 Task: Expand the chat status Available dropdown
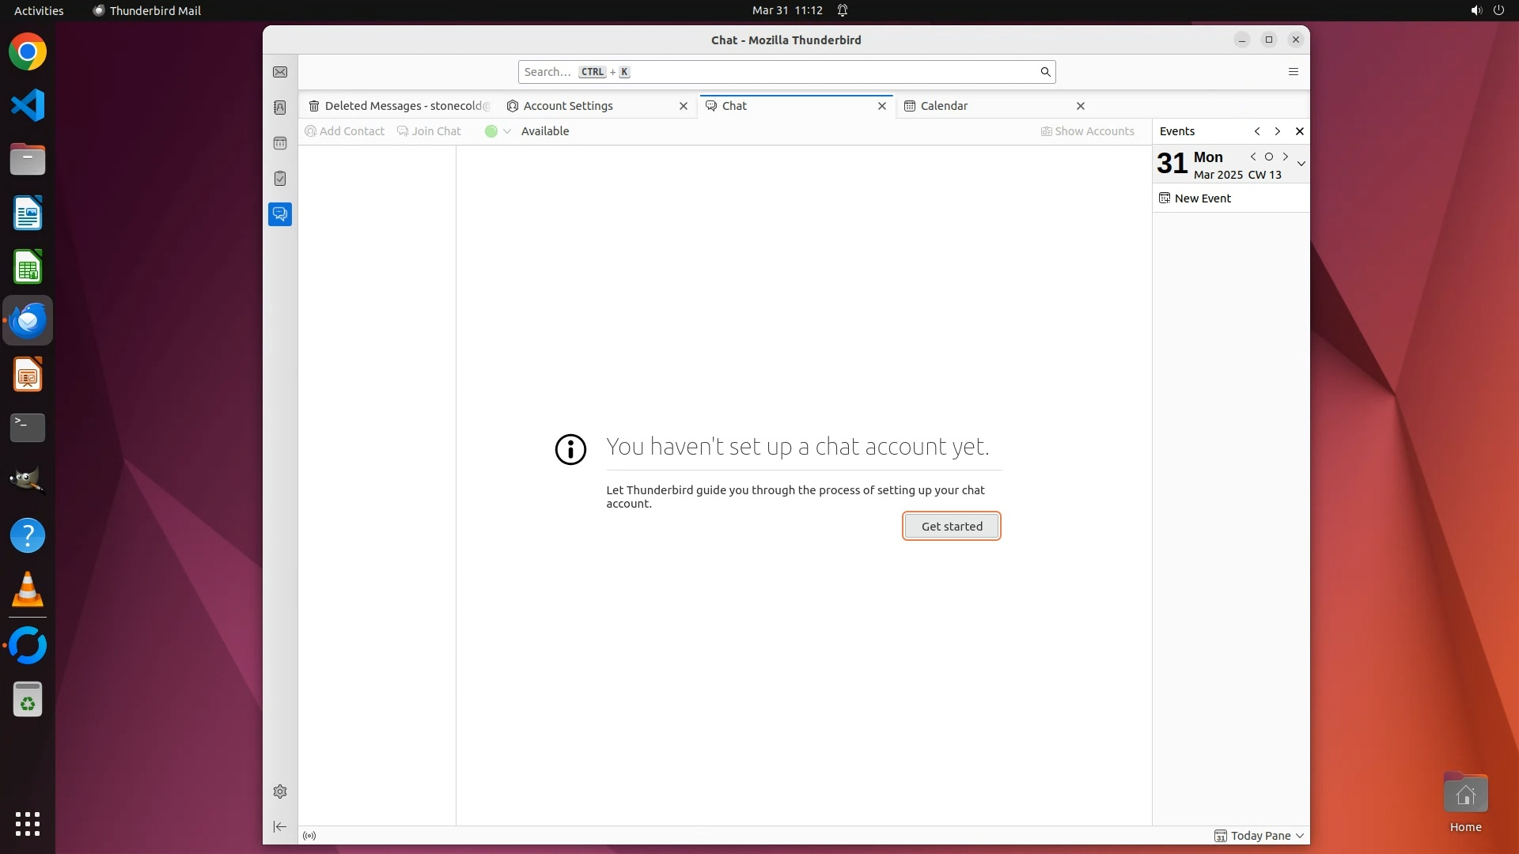[x=507, y=131]
